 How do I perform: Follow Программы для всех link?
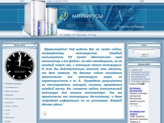pos(140,74)
